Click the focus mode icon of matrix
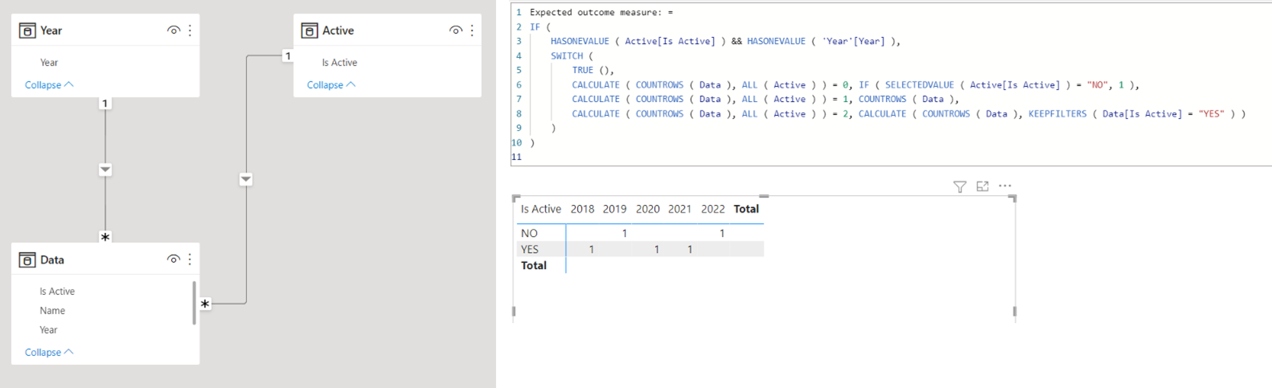The width and height of the screenshot is (1272, 388). click(982, 186)
